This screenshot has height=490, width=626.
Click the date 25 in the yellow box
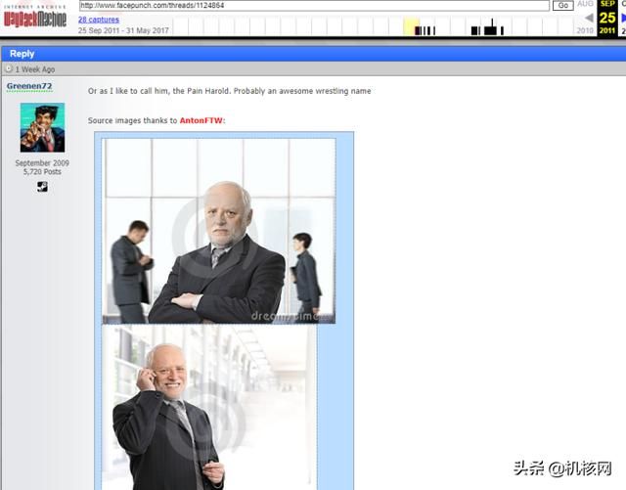[x=607, y=18]
